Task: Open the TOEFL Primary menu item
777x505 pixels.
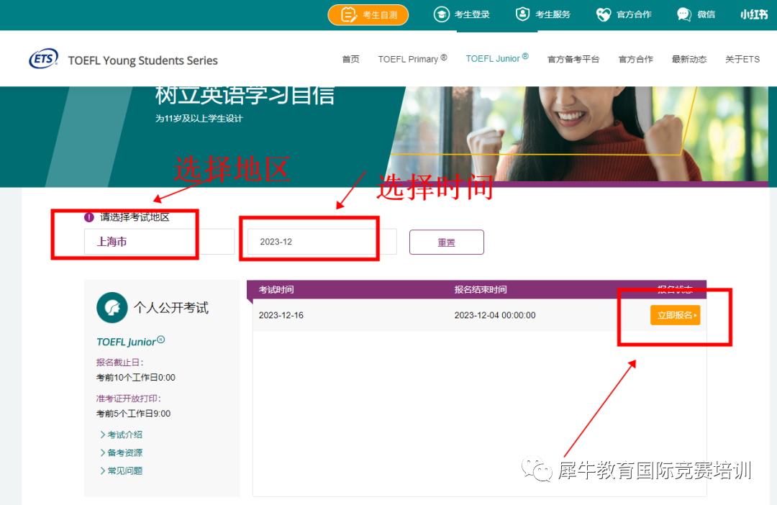Action: coord(412,59)
